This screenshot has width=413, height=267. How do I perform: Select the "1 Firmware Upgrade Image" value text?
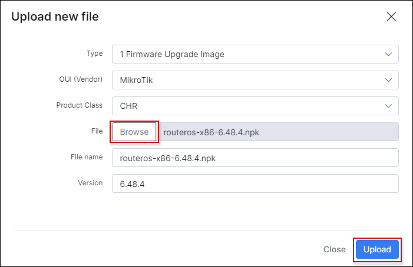(172, 54)
